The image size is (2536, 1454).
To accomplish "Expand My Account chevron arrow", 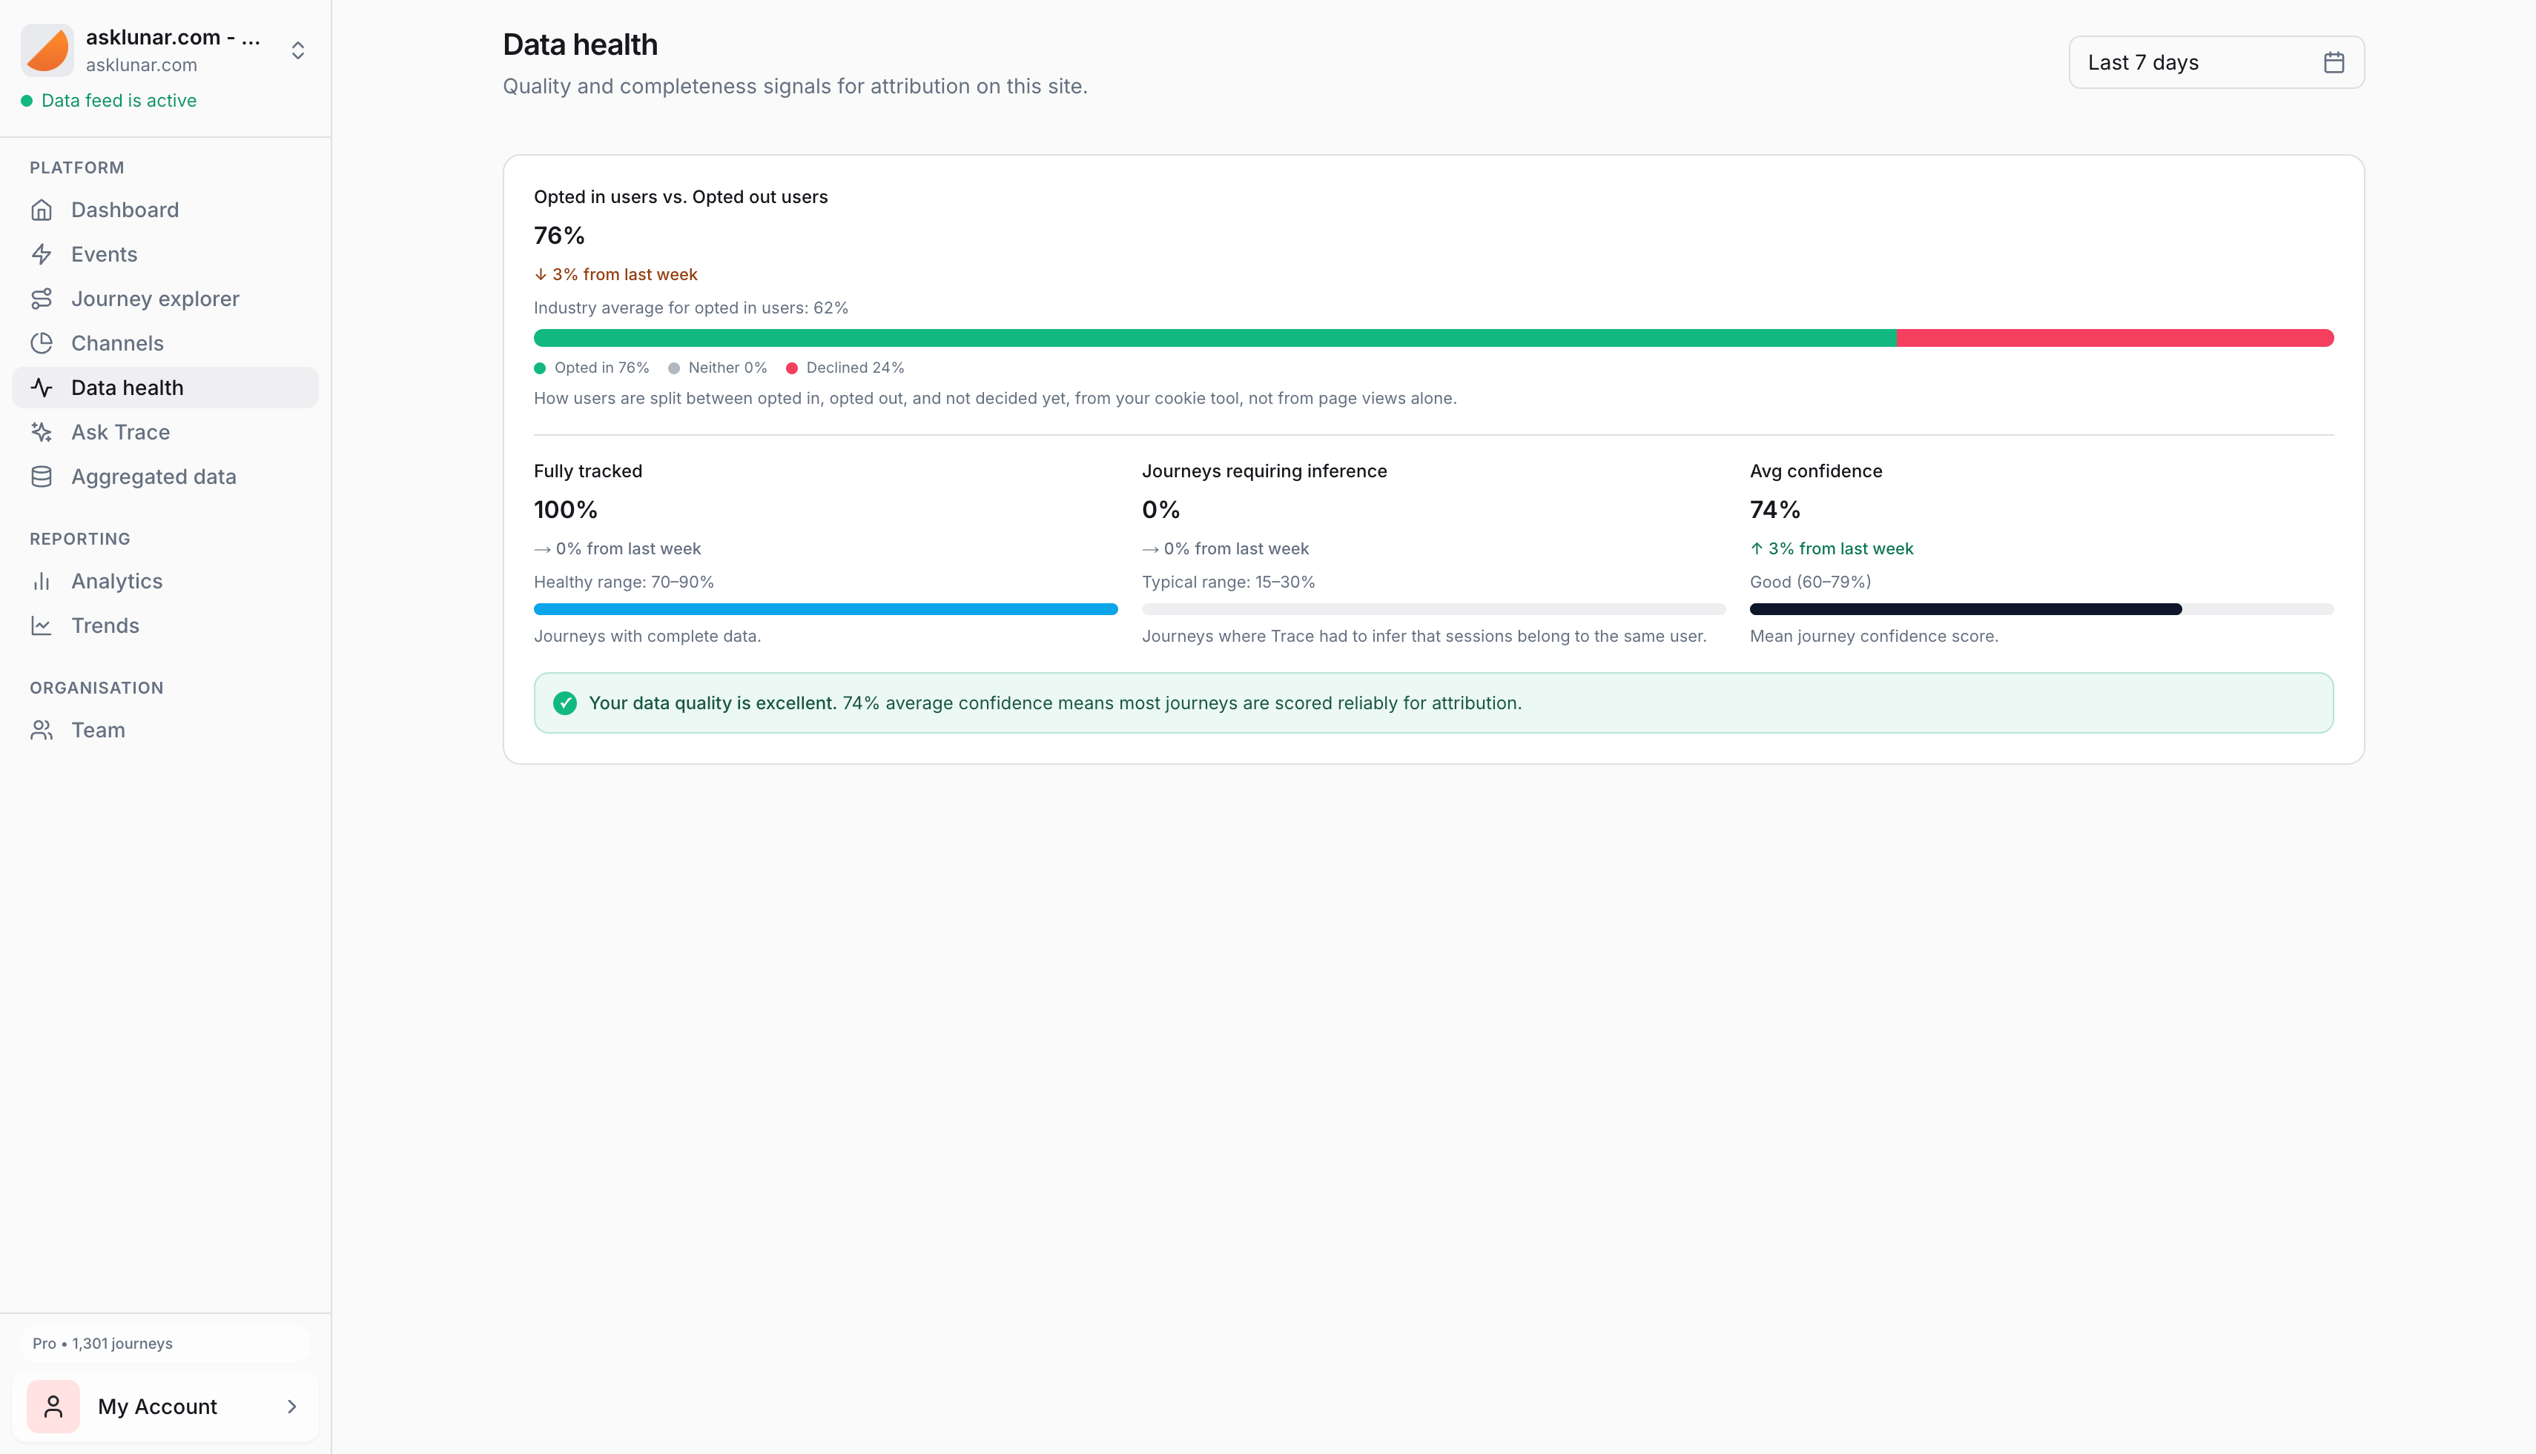I will (x=291, y=1406).
